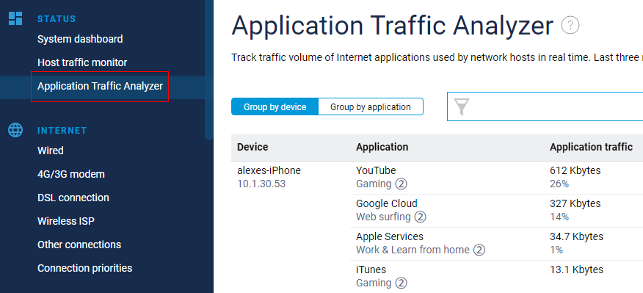Open DSL connection settings

tap(73, 198)
